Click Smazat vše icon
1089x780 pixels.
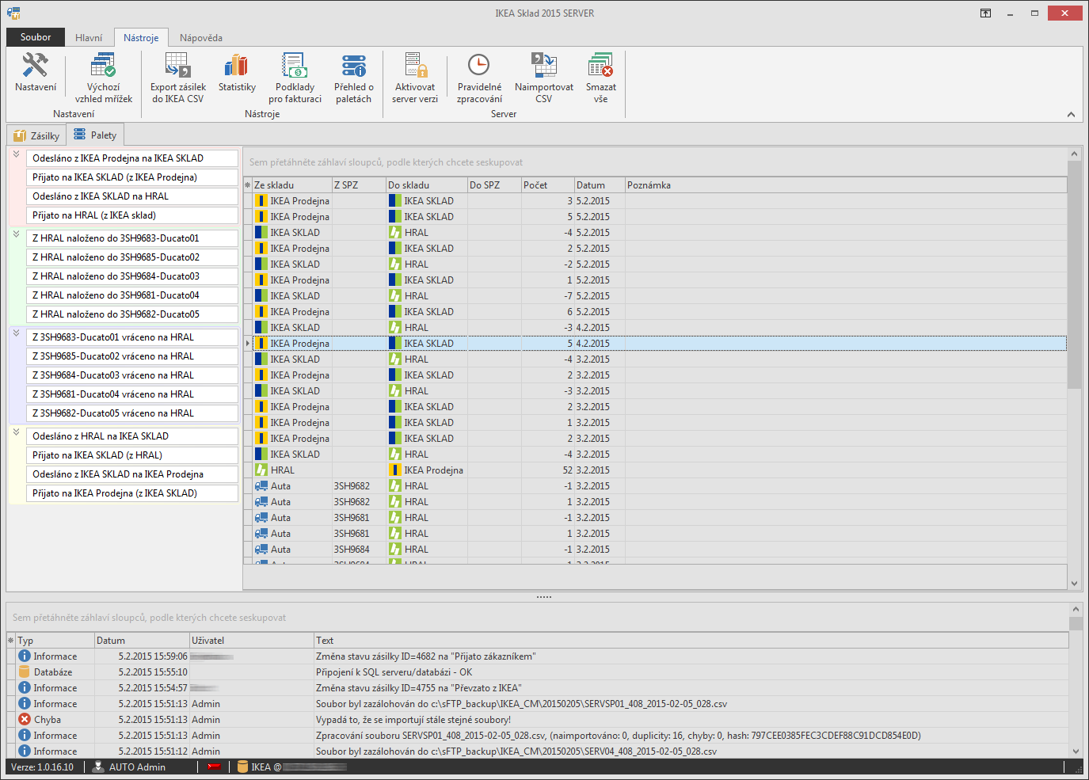click(x=601, y=65)
